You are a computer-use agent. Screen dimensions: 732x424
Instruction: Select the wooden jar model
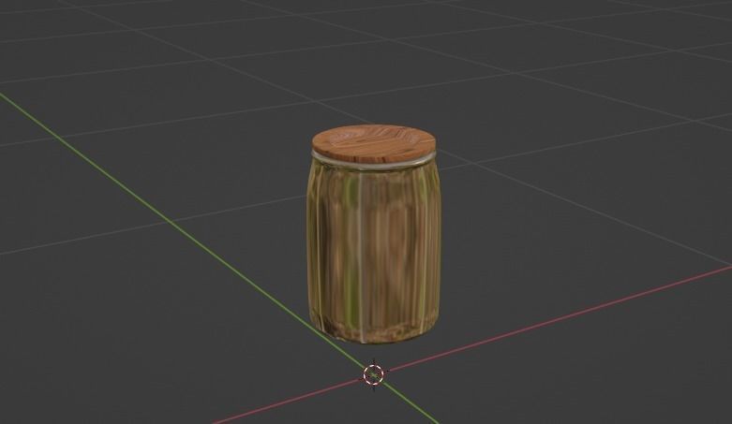click(373, 234)
